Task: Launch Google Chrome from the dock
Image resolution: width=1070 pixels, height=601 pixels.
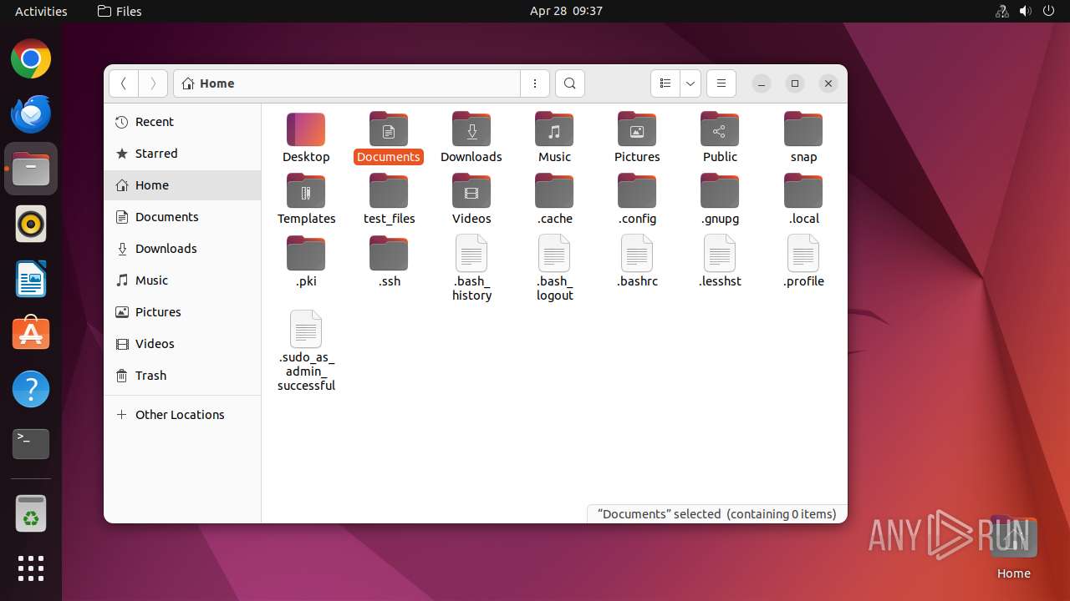Action: (x=31, y=59)
